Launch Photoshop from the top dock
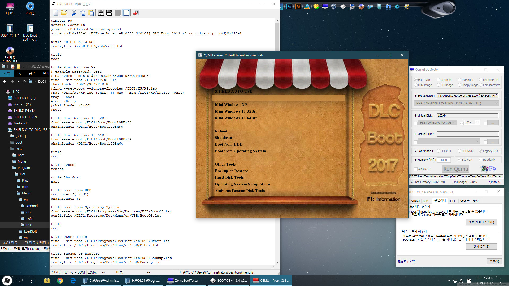 (x=289, y=6)
